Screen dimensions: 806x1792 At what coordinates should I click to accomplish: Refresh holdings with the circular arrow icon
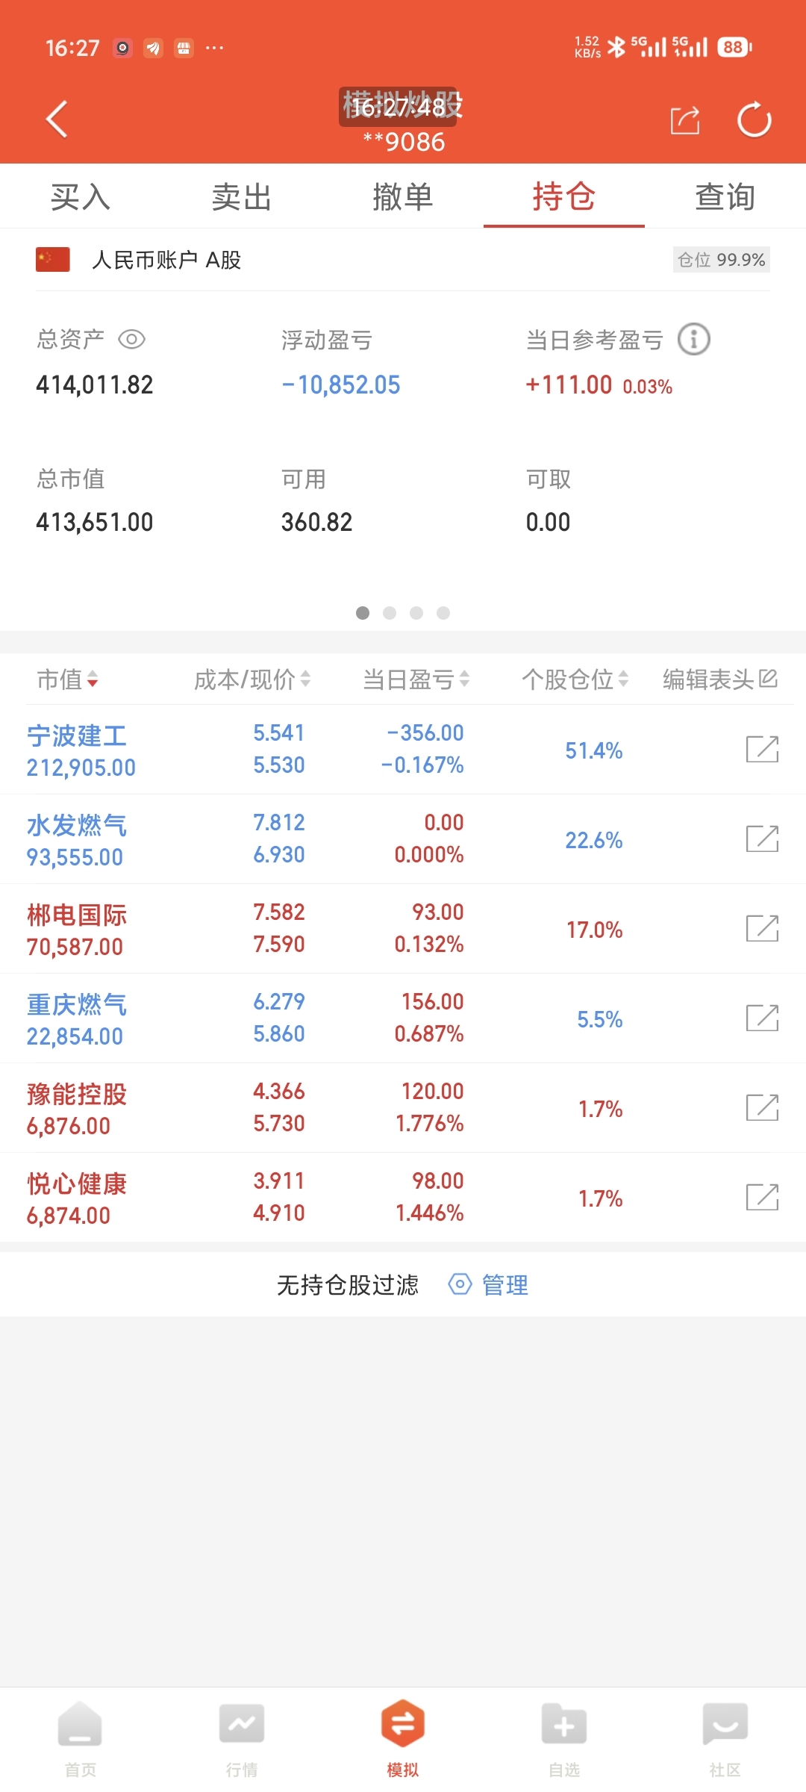pos(754,120)
